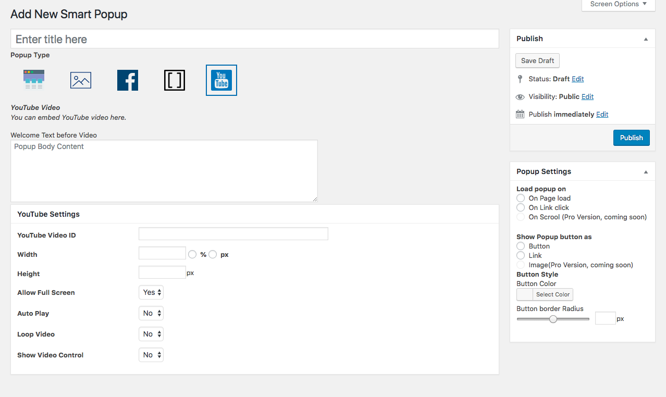Image resolution: width=666 pixels, height=397 pixels.
Task: Open the Allow Full Screen dropdown
Action: 151,292
